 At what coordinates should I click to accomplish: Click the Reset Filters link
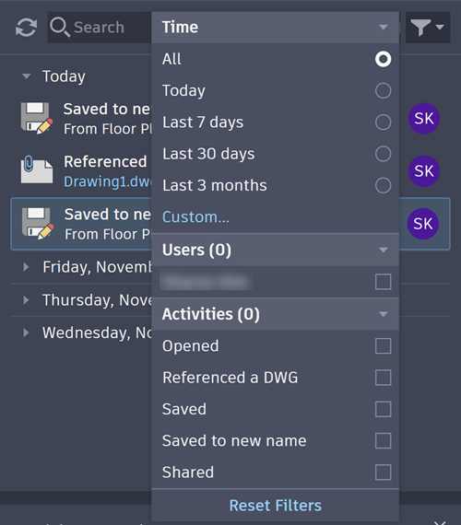coord(276,506)
